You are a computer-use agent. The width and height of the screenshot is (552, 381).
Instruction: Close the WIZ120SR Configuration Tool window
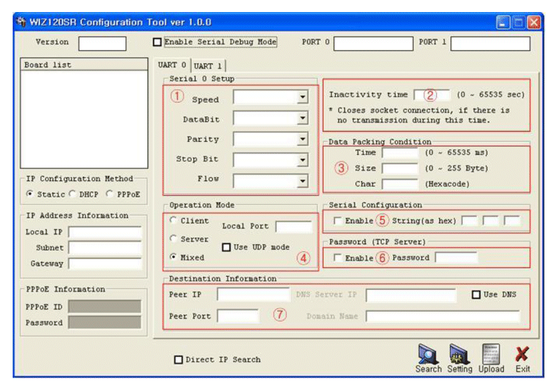(534, 23)
